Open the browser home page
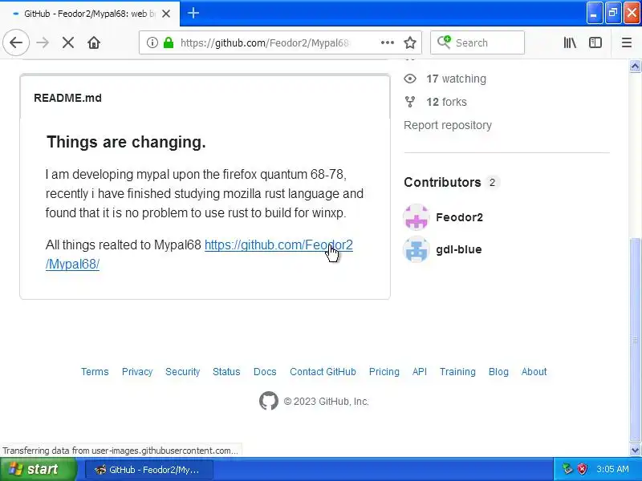 (94, 42)
